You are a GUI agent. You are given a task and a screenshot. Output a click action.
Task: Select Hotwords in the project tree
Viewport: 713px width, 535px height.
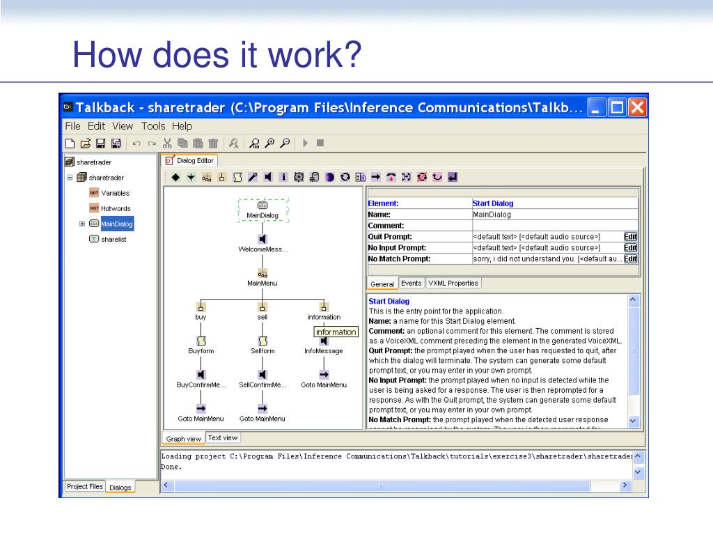[x=110, y=208]
